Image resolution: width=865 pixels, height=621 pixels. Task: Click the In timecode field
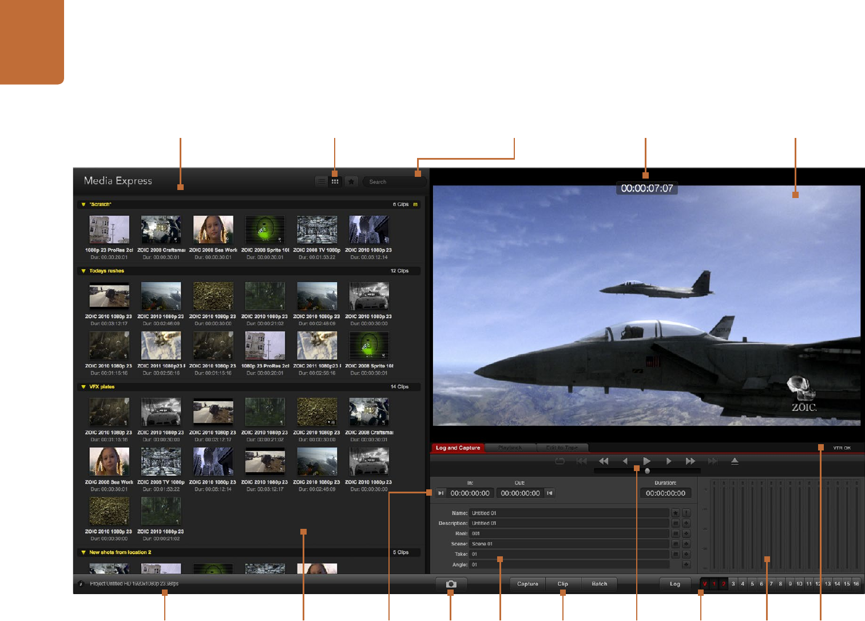click(x=470, y=493)
